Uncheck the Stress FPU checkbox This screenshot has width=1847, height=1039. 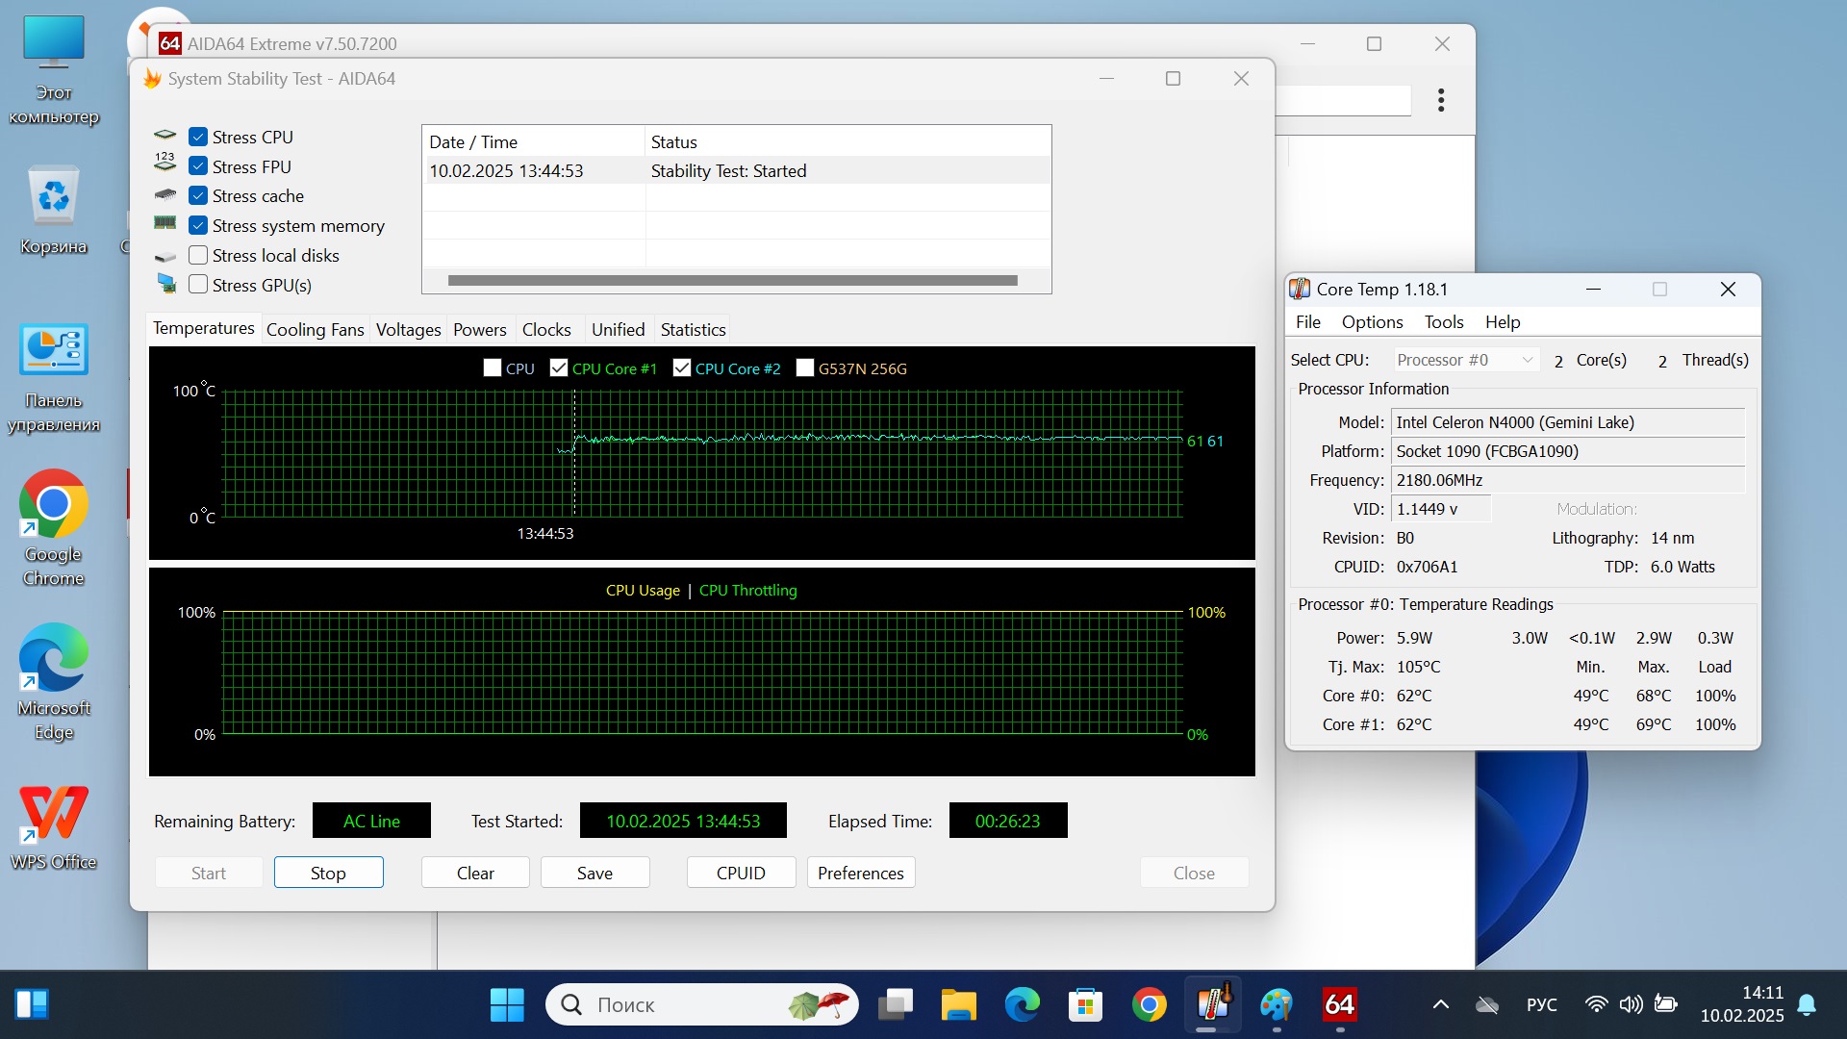coord(198,166)
